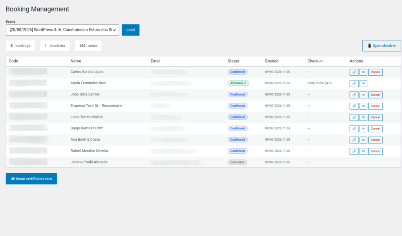Screen dimensions: 402x236
Task: Click name María Fernández Ruiz
Action: (x=88, y=83)
